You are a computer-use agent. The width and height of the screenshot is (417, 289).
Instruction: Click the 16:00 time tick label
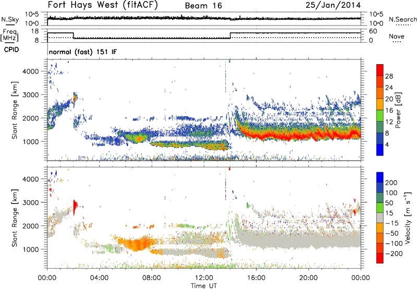point(256,278)
